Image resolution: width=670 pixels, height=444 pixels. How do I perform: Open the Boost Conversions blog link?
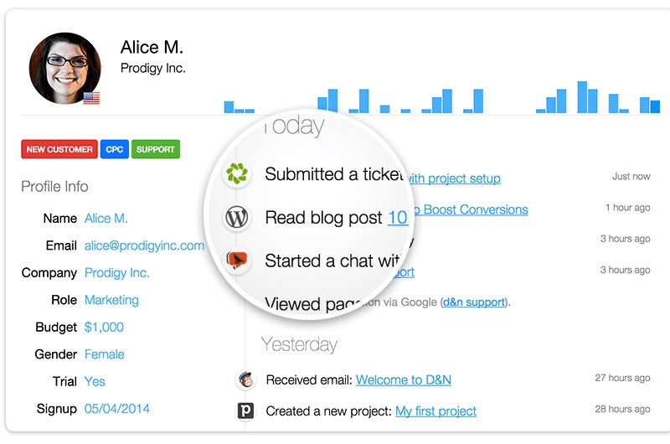475,209
